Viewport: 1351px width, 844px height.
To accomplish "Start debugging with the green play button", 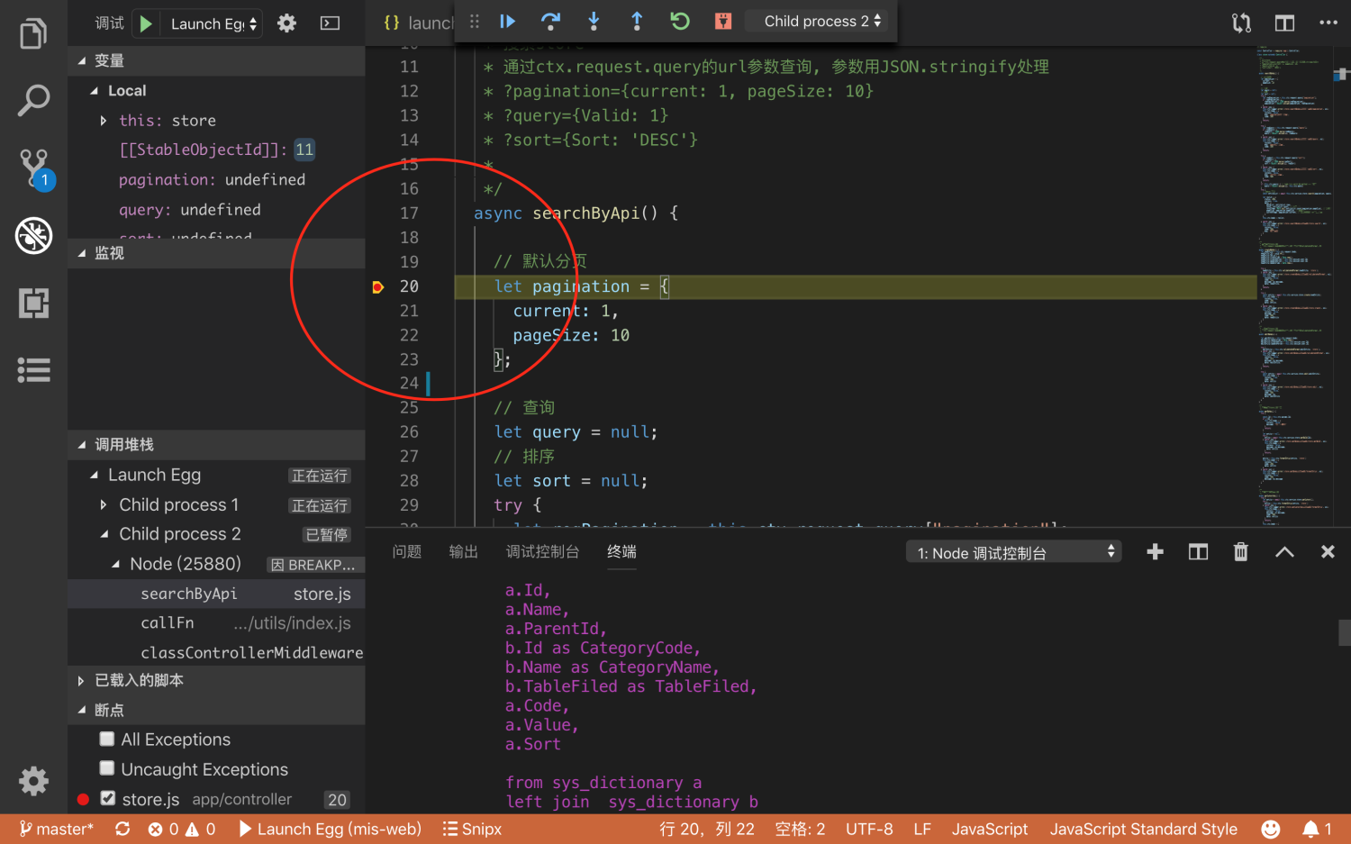I will coord(146,23).
